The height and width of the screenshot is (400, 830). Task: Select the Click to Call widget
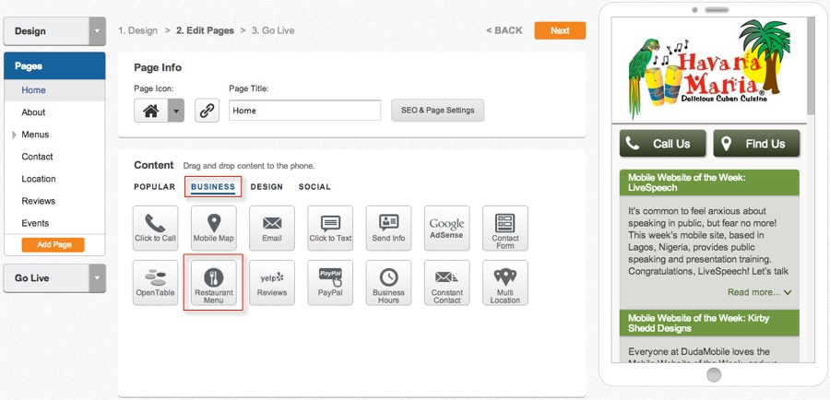155,228
